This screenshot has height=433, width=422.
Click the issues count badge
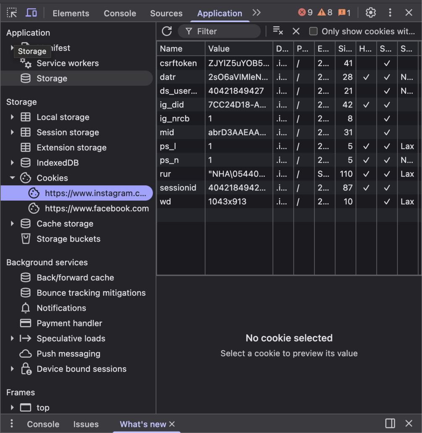(x=344, y=13)
